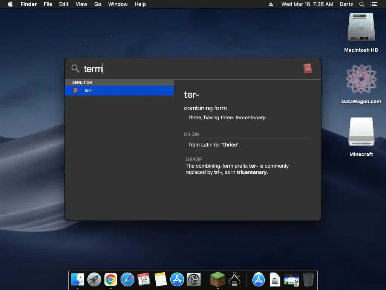This screenshot has width=386, height=290.
Task: Click 'from Latin ter thrice' text
Action: click(214, 145)
